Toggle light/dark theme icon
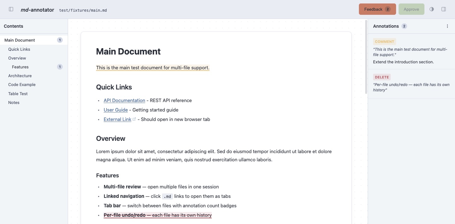The height and width of the screenshot is (224, 455). tap(432, 9)
